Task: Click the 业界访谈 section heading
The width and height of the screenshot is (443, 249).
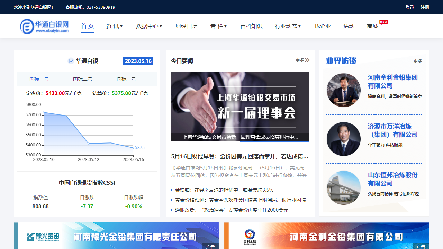Action: [x=341, y=61]
